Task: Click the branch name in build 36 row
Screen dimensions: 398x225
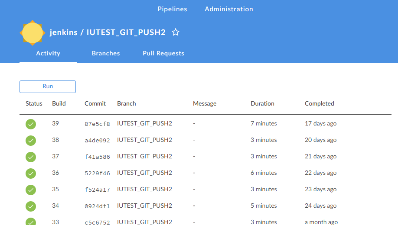Action: [x=144, y=173]
